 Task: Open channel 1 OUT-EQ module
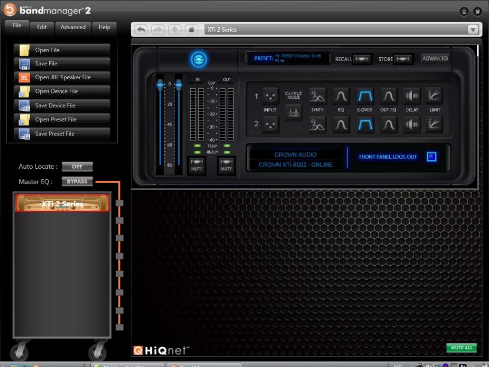[x=388, y=96]
